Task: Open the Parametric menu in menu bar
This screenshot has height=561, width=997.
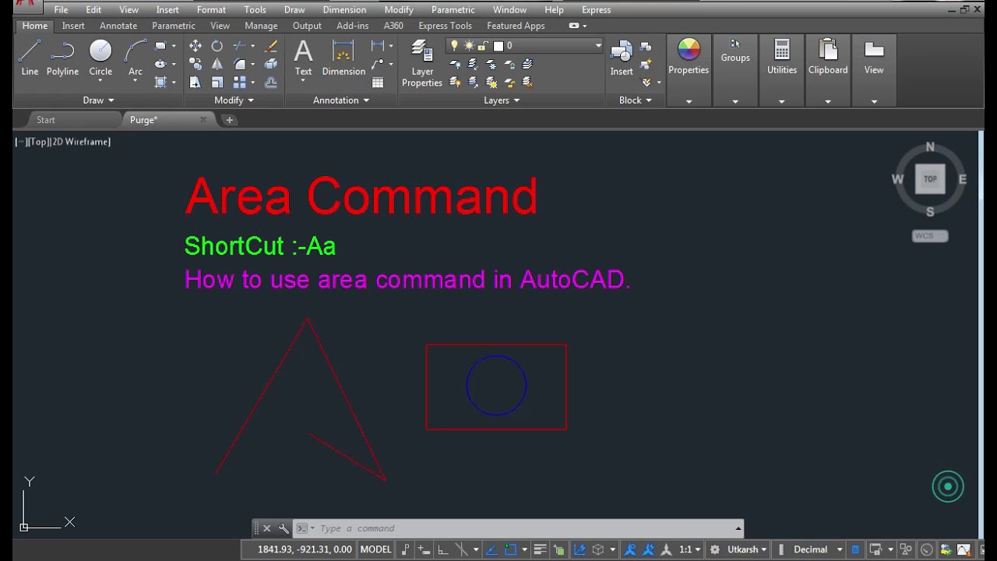Action: coord(453,10)
